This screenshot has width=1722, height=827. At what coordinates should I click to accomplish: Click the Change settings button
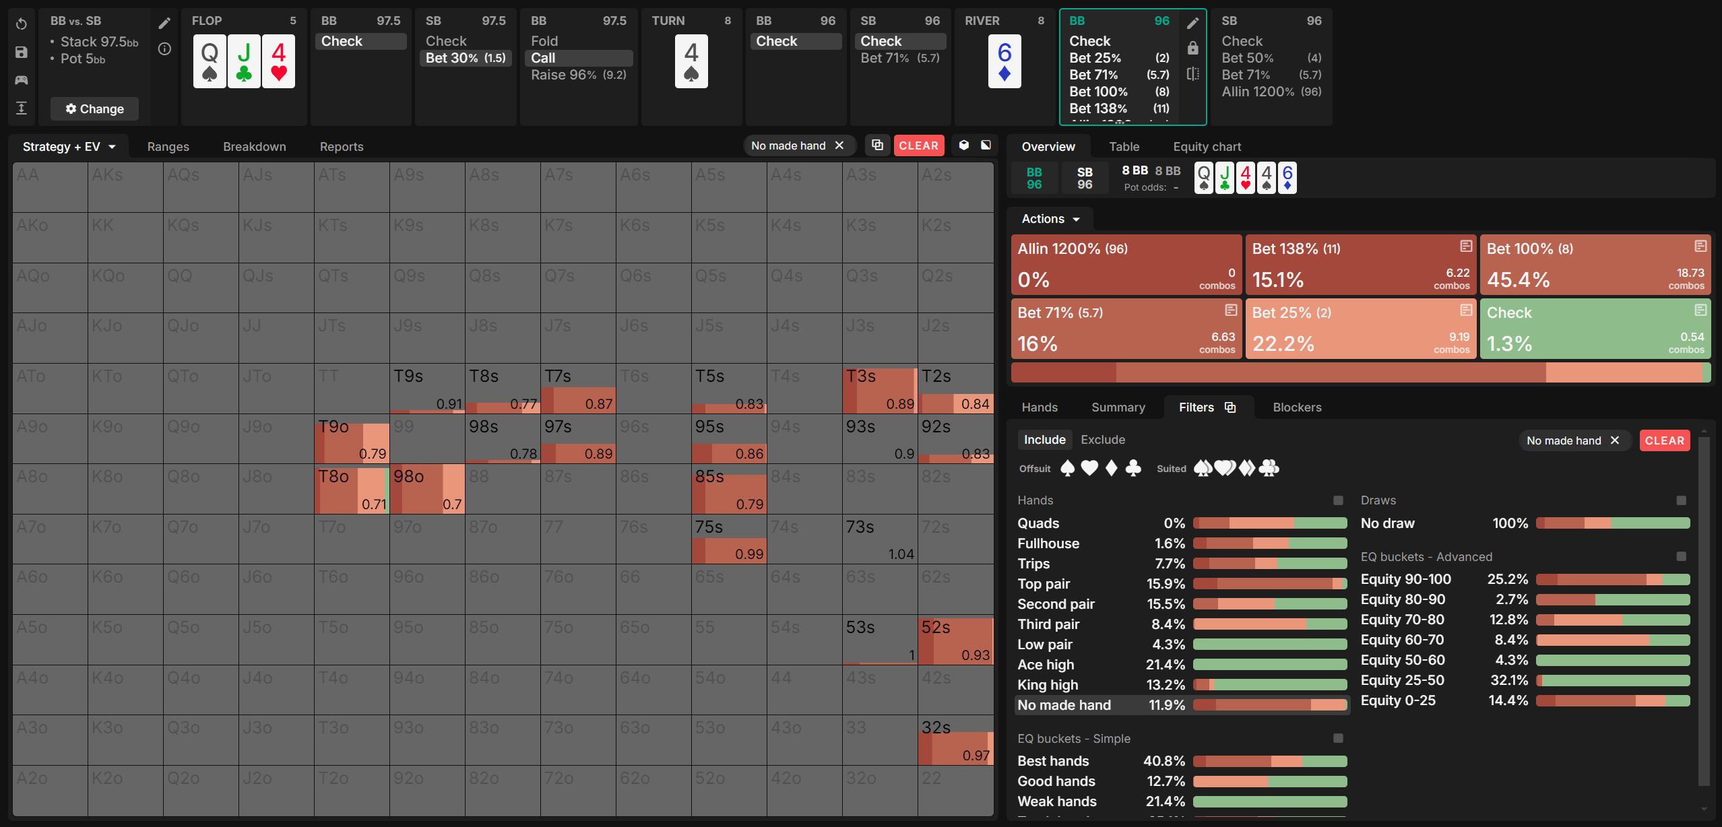[94, 109]
